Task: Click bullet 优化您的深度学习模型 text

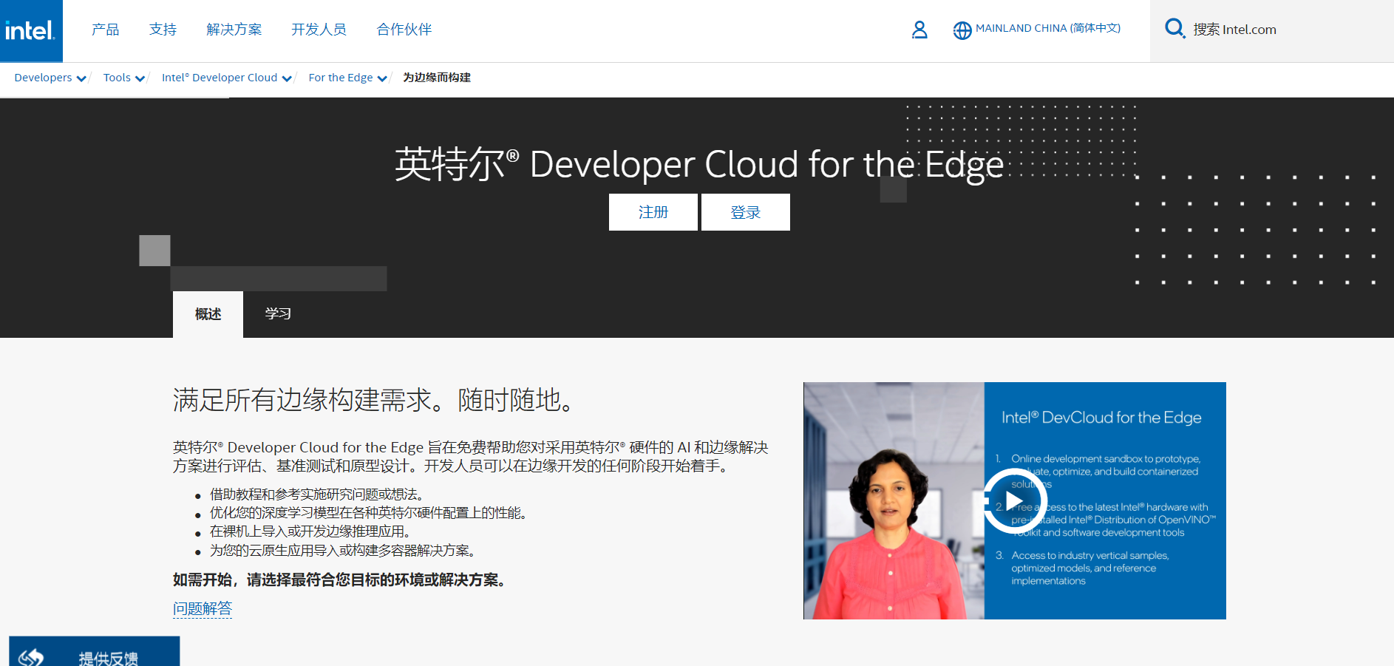Action: [368, 513]
